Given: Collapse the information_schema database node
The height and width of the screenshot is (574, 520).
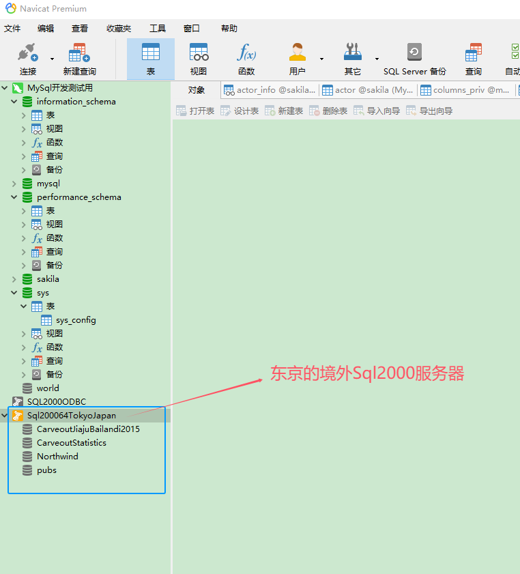Looking at the screenshot, I should pyautogui.click(x=14, y=102).
